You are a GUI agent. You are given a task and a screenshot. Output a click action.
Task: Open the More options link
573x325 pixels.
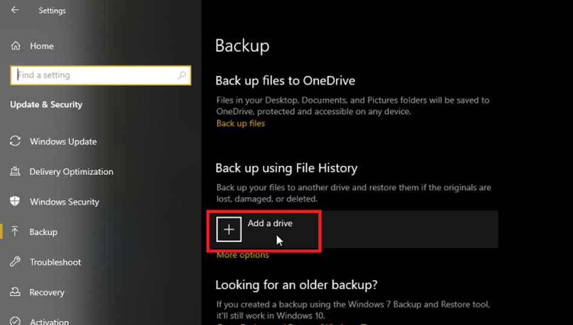(x=243, y=255)
